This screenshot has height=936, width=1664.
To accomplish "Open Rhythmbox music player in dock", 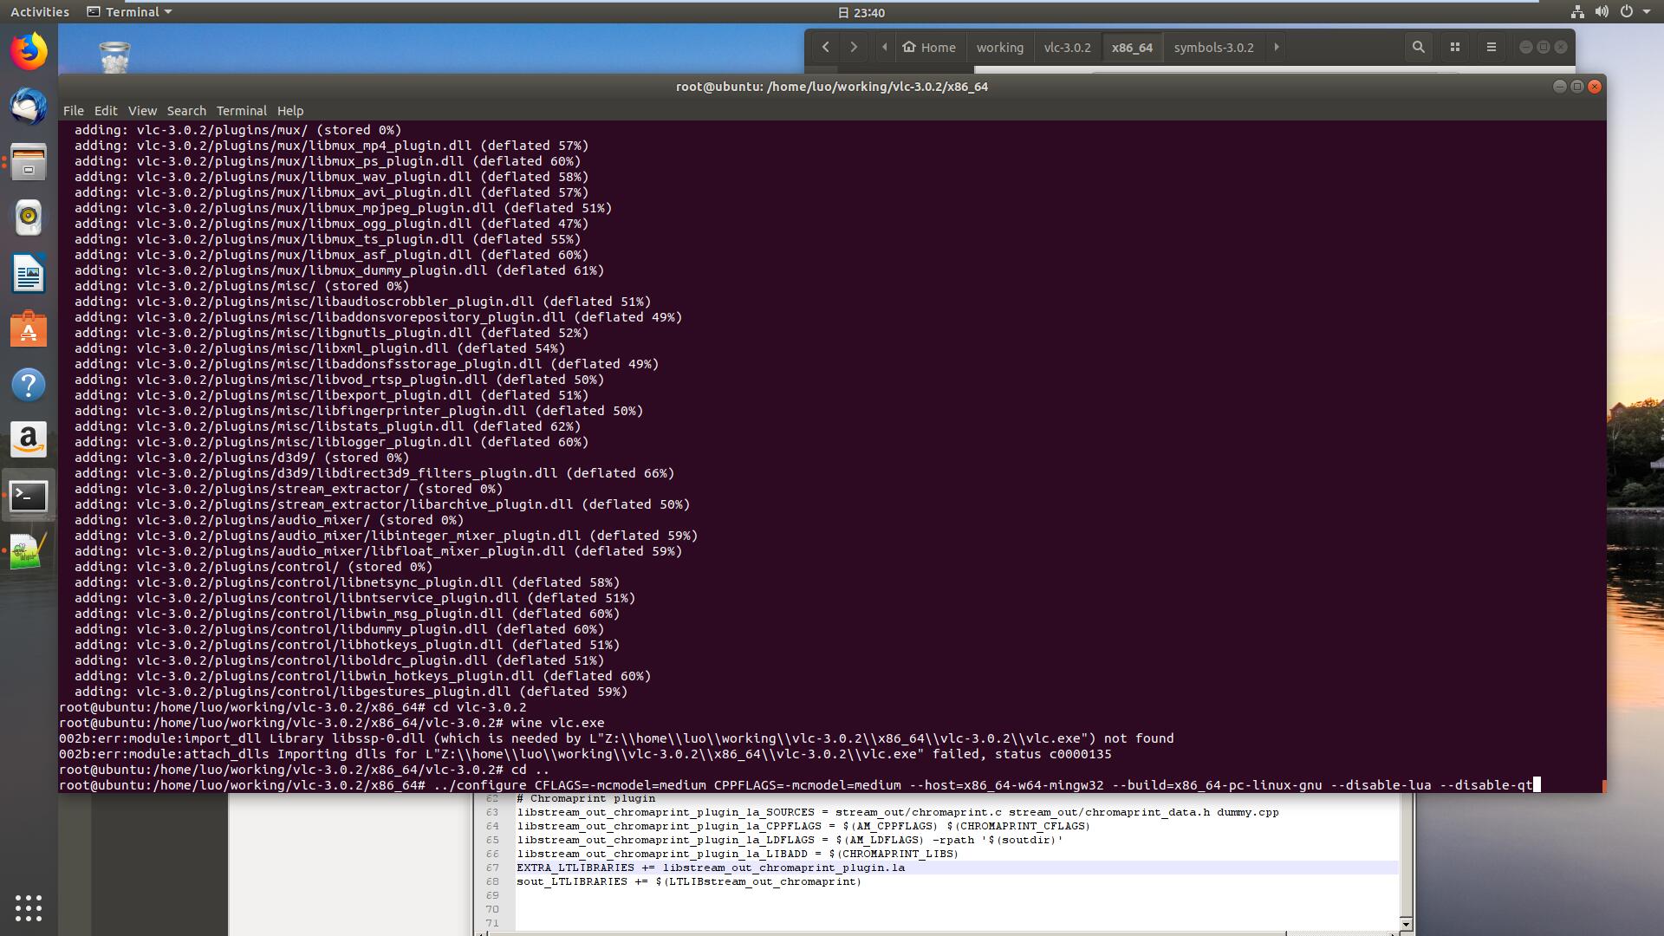I will click(x=29, y=218).
